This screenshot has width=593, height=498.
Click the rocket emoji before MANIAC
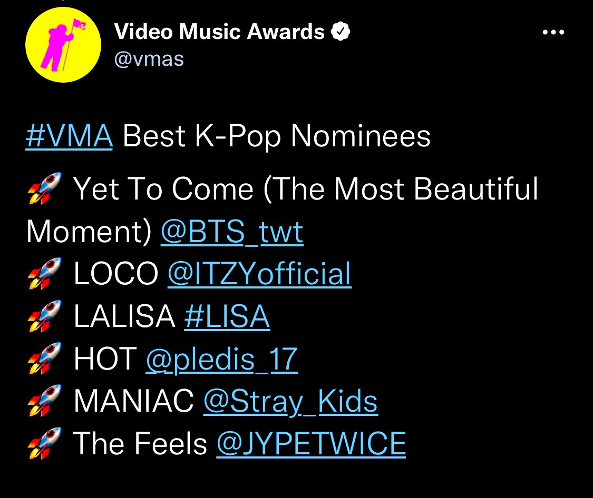coord(45,401)
